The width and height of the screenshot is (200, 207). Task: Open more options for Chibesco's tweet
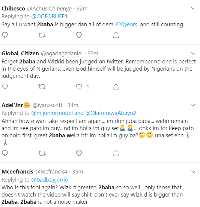pos(193,8)
